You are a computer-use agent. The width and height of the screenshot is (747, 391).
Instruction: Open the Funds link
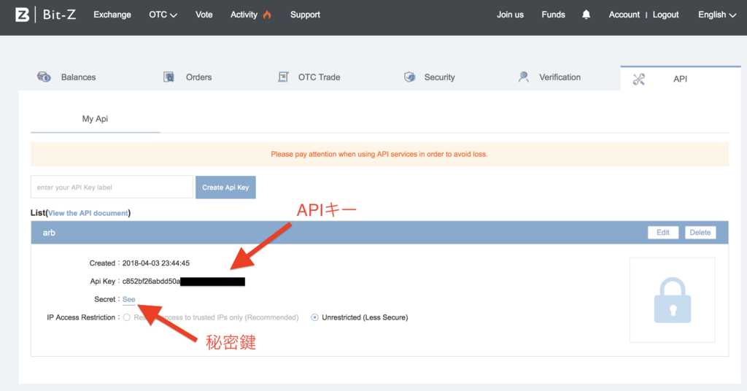(553, 15)
